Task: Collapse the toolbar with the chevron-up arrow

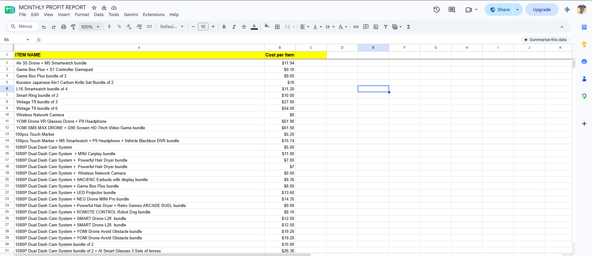Action: (x=562, y=27)
